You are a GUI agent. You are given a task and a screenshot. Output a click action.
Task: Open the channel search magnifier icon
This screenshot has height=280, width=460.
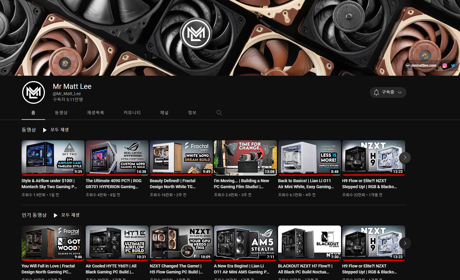pos(219,113)
